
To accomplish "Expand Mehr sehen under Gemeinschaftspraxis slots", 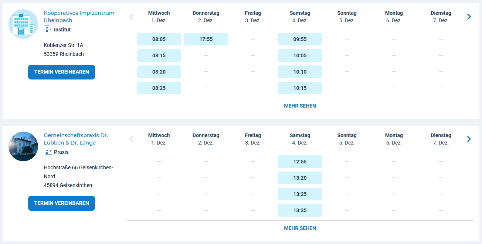I will tap(300, 228).
